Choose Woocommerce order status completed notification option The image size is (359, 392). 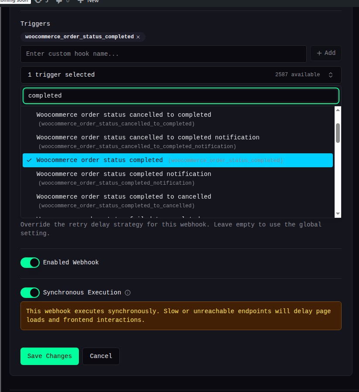pos(177,178)
